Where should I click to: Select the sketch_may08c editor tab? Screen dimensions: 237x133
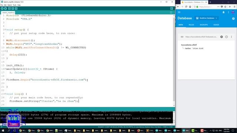[x=8, y=13]
